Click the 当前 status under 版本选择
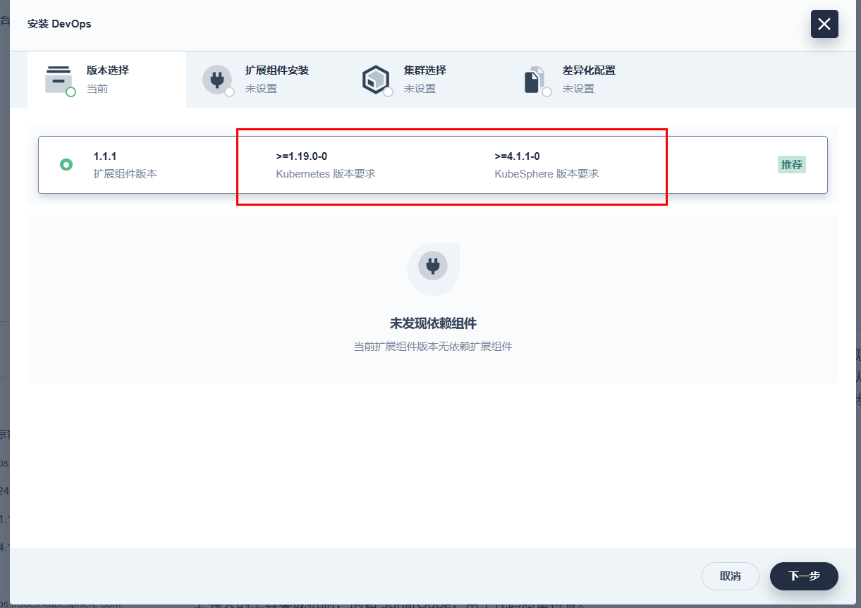 tap(97, 89)
